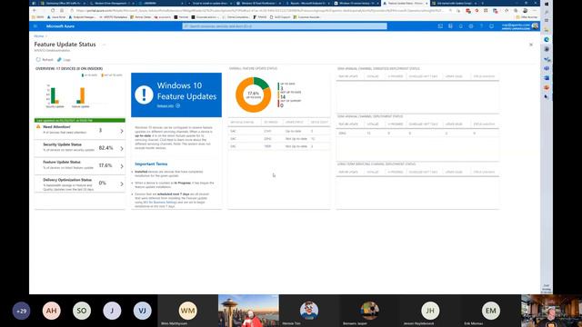Open Azure feedback icon

(x=491, y=26)
